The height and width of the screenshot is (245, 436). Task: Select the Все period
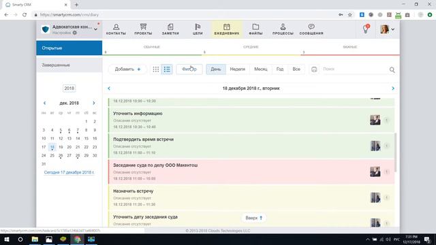296,69
